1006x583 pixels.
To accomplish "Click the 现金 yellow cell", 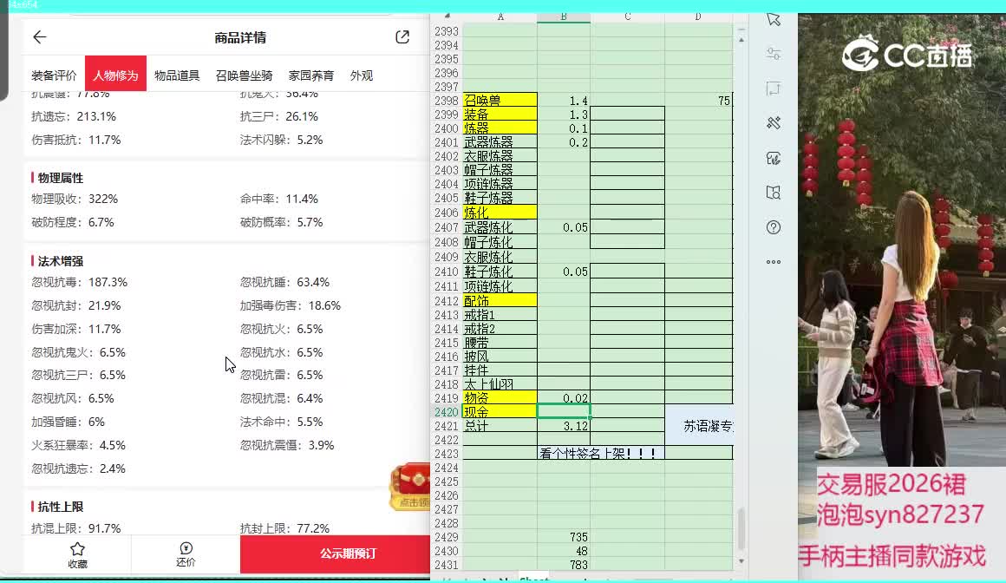I will click(x=500, y=411).
